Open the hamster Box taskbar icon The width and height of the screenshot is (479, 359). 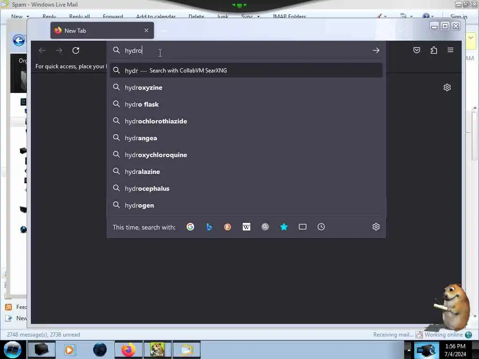tap(158, 350)
